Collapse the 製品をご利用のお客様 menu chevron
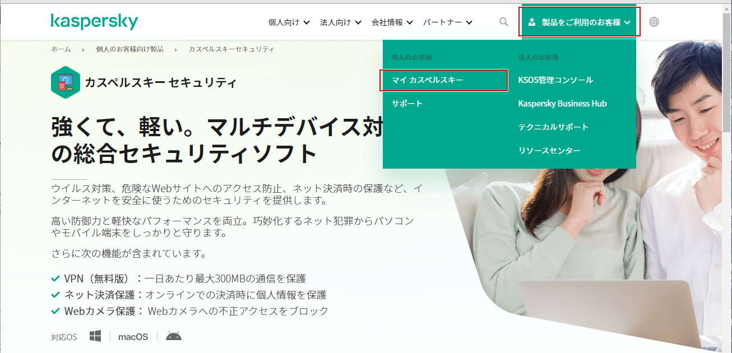Viewport: 732px width, 353px height. point(627,22)
